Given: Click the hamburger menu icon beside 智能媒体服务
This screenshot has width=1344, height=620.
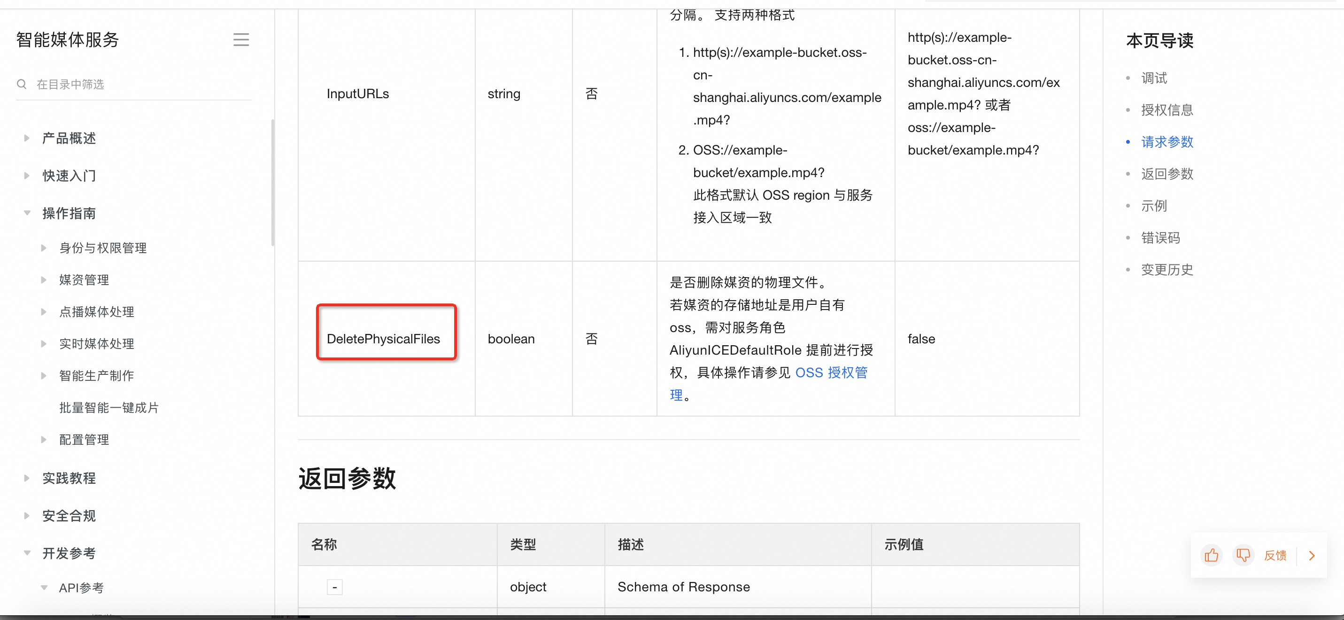Looking at the screenshot, I should point(240,39).
